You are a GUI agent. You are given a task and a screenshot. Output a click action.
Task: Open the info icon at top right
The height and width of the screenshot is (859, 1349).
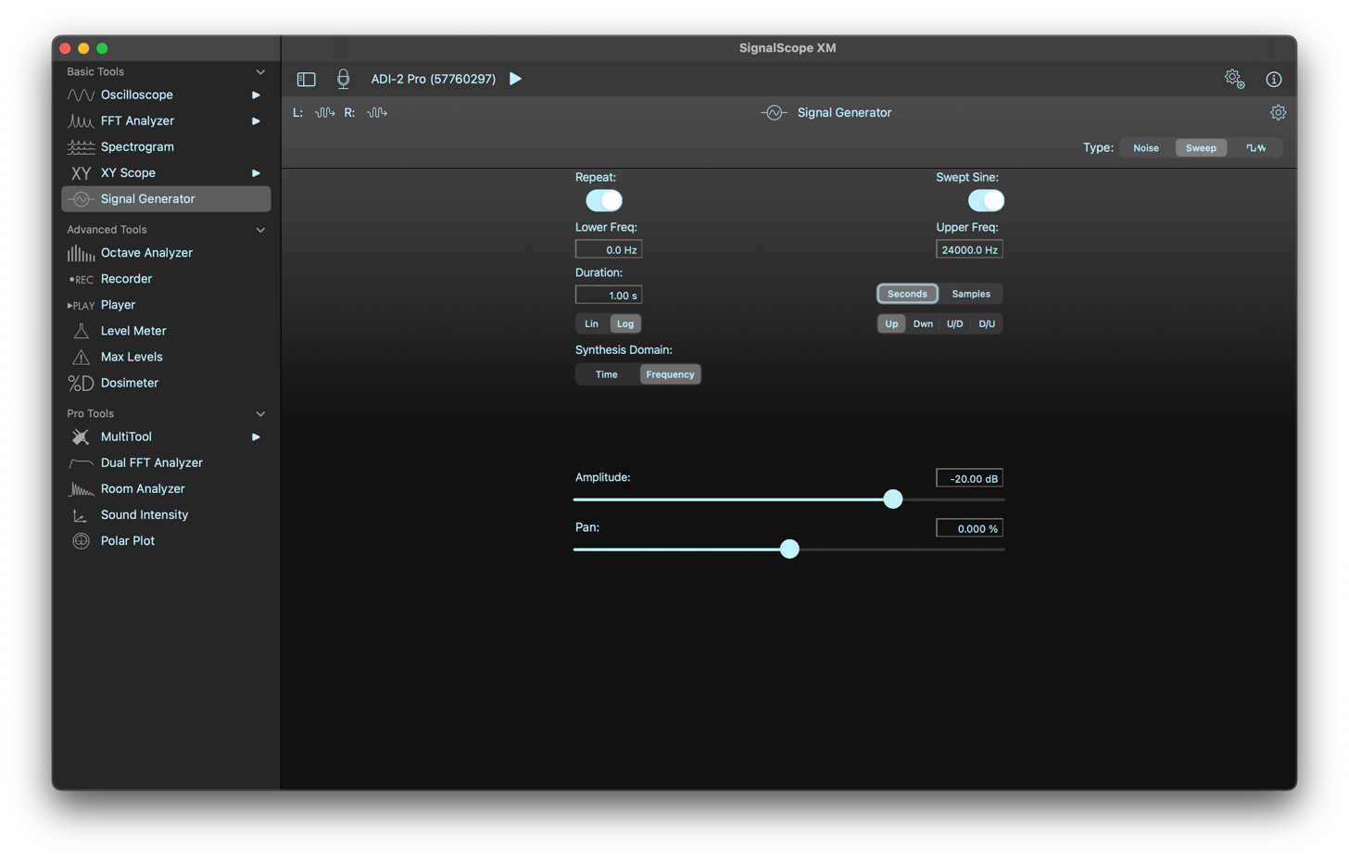coord(1273,80)
